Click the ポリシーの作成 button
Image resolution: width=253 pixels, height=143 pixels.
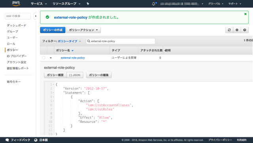pyautogui.click(x=53, y=30)
